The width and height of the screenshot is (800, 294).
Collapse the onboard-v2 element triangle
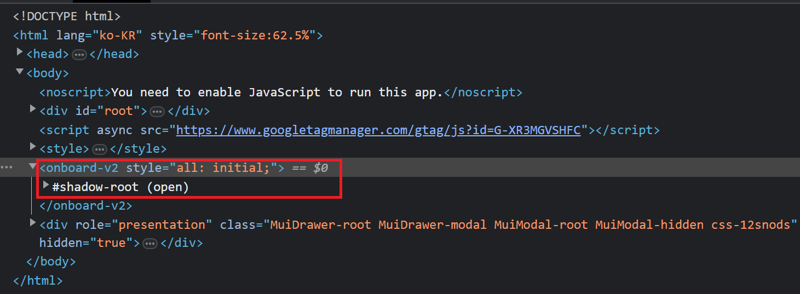(x=33, y=166)
